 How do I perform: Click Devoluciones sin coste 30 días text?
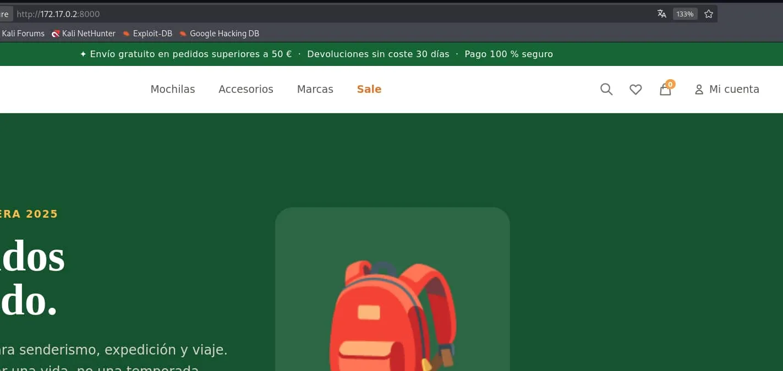pyautogui.click(x=378, y=54)
